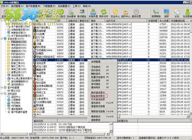Open the 客户机管理(M) menu
Screen dimensions: 192x140
click(x=33, y=6)
